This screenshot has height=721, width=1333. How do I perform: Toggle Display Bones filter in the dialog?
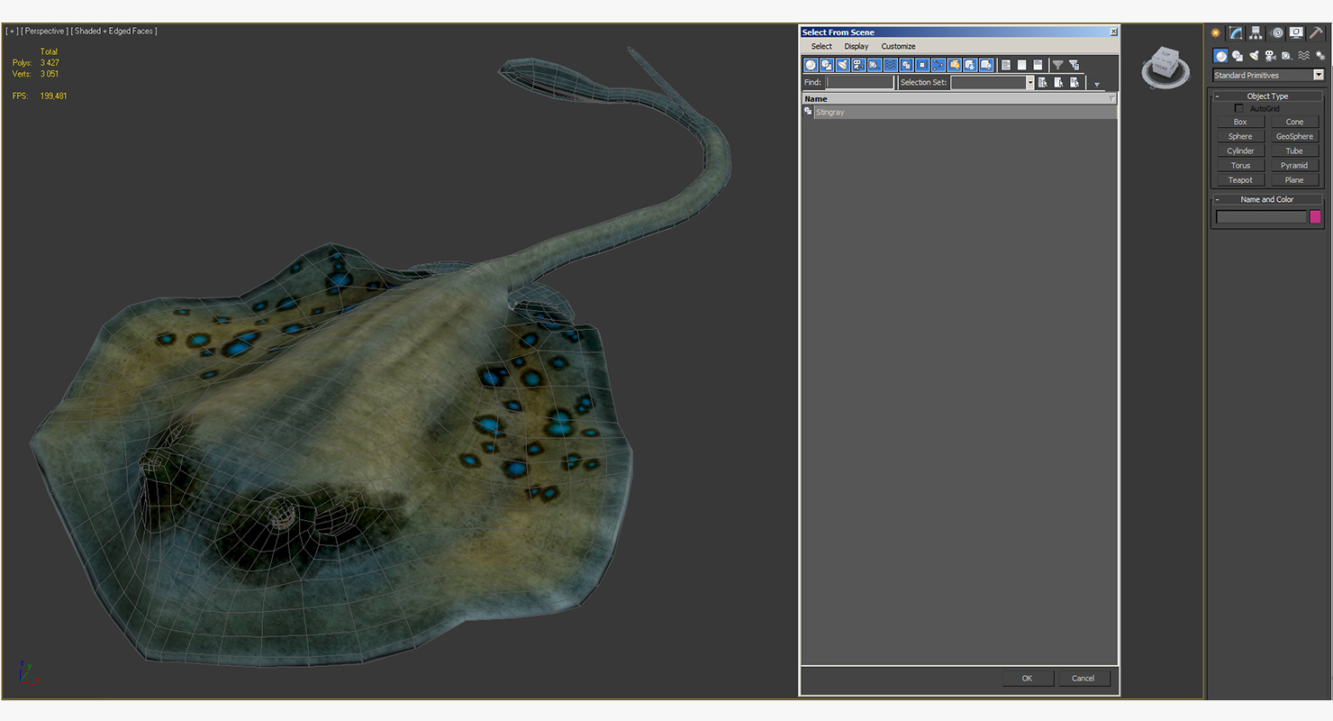pyautogui.click(x=939, y=65)
